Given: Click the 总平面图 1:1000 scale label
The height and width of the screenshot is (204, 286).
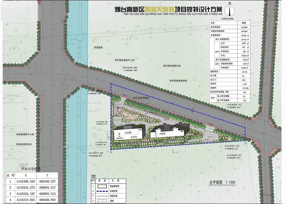Looking at the screenshot, I should point(222,182).
